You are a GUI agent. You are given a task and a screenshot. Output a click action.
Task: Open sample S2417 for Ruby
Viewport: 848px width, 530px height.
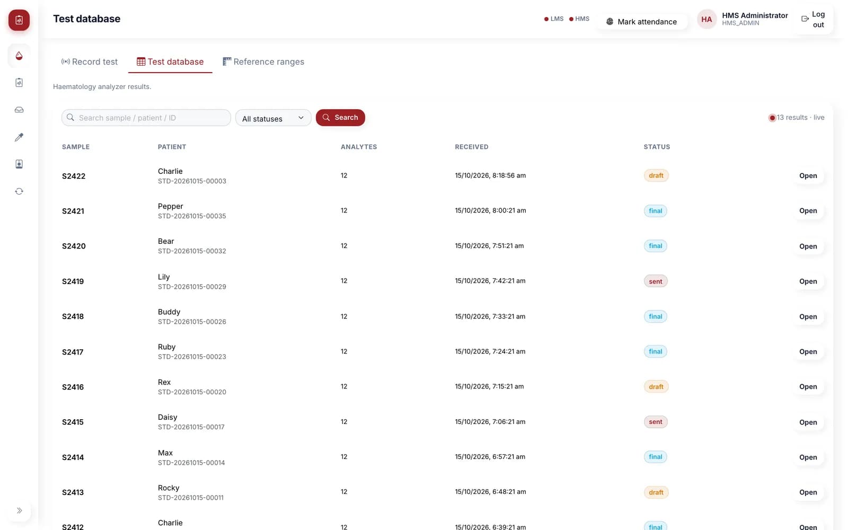[808, 352]
